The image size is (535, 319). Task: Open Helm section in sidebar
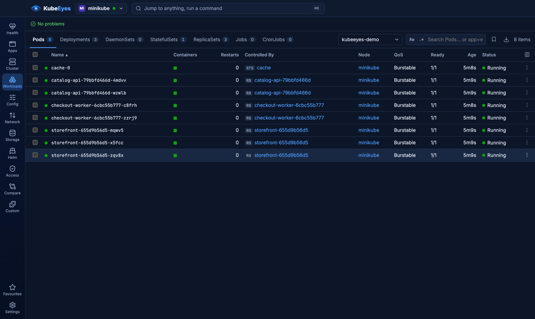pyautogui.click(x=12, y=153)
